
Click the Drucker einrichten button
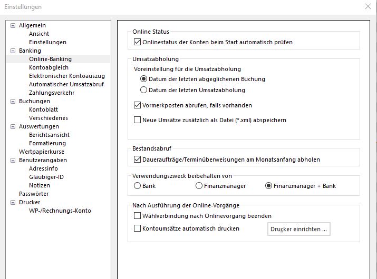click(x=298, y=229)
